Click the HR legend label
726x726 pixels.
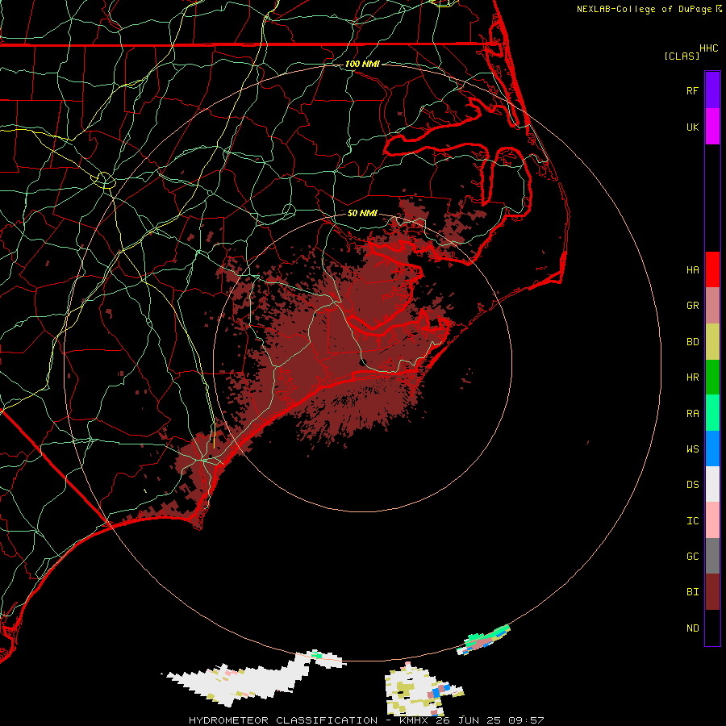(692, 378)
